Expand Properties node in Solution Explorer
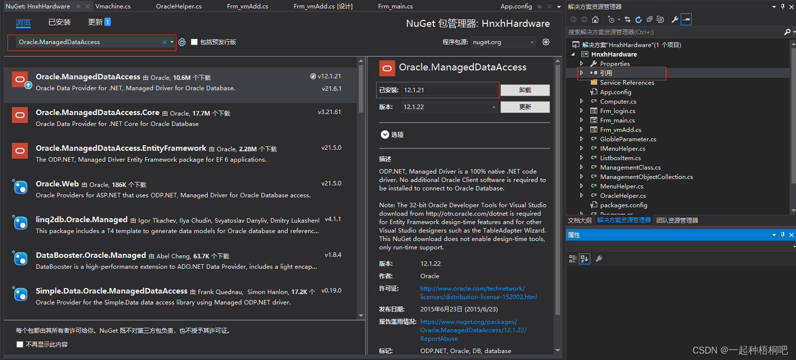This screenshot has width=796, height=360. click(x=581, y=63)
